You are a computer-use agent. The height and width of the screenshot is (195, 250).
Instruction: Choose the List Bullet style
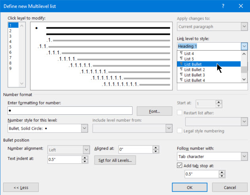click(209, 64)
